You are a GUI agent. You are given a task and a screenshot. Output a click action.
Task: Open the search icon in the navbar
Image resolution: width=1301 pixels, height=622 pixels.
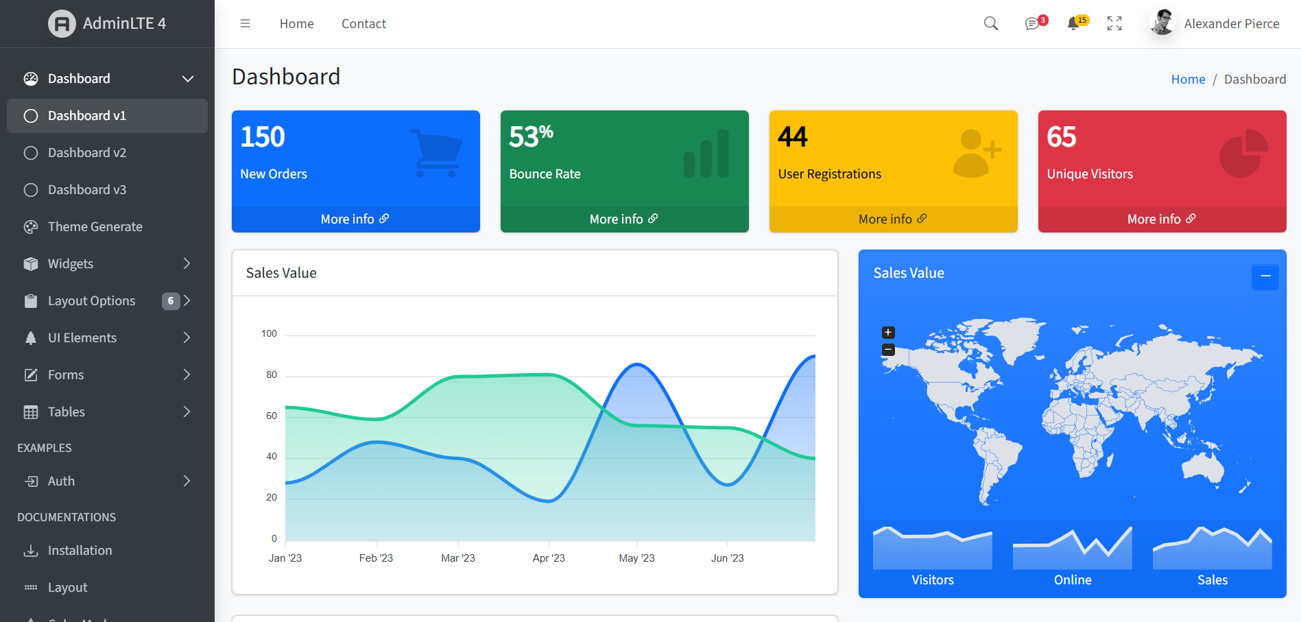pos(990,23)
